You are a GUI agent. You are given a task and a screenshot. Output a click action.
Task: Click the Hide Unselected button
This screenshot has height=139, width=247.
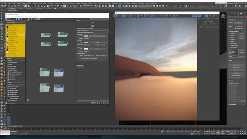[x=237, y=65]
